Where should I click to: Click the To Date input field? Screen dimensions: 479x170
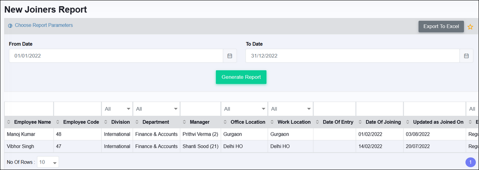pyautogui.click(x=352, y=56)
